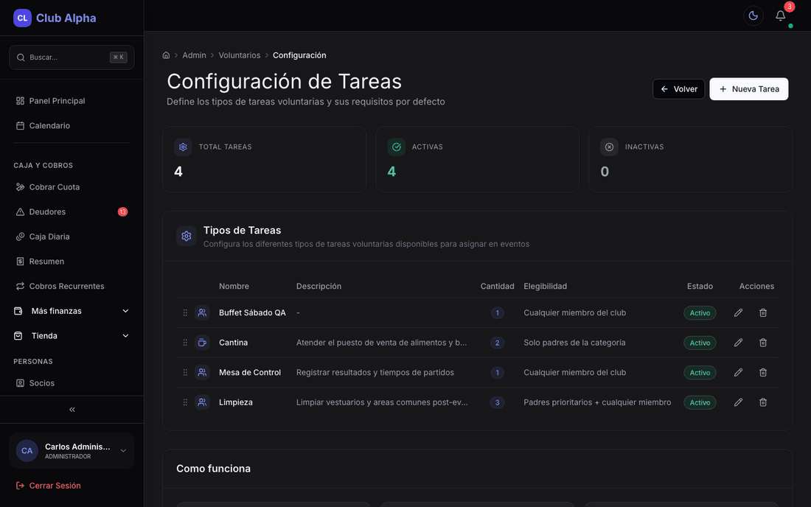Click the Cantina coffee cup icon
811x507 pixels.
point(202,343)
